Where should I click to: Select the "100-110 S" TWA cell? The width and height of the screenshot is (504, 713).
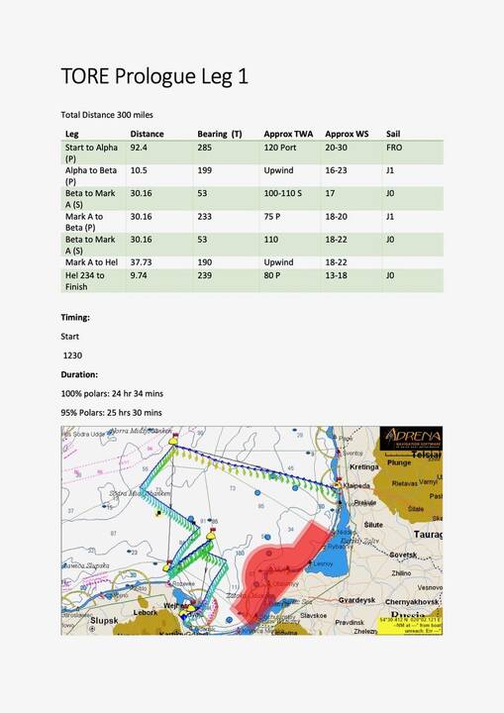click(x=282, y=193)
